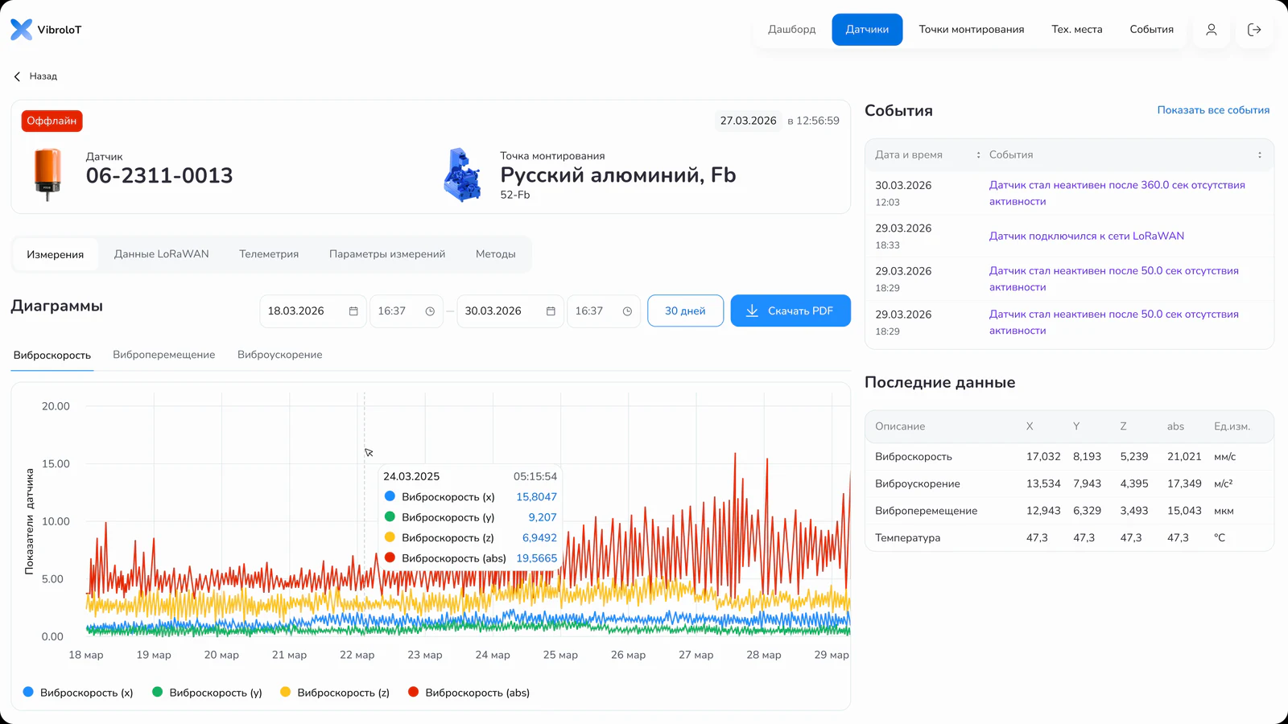This screenshot has height=724, width=1288.
Task: Click the end date field 30.03.2026
Action: [510, 311]
